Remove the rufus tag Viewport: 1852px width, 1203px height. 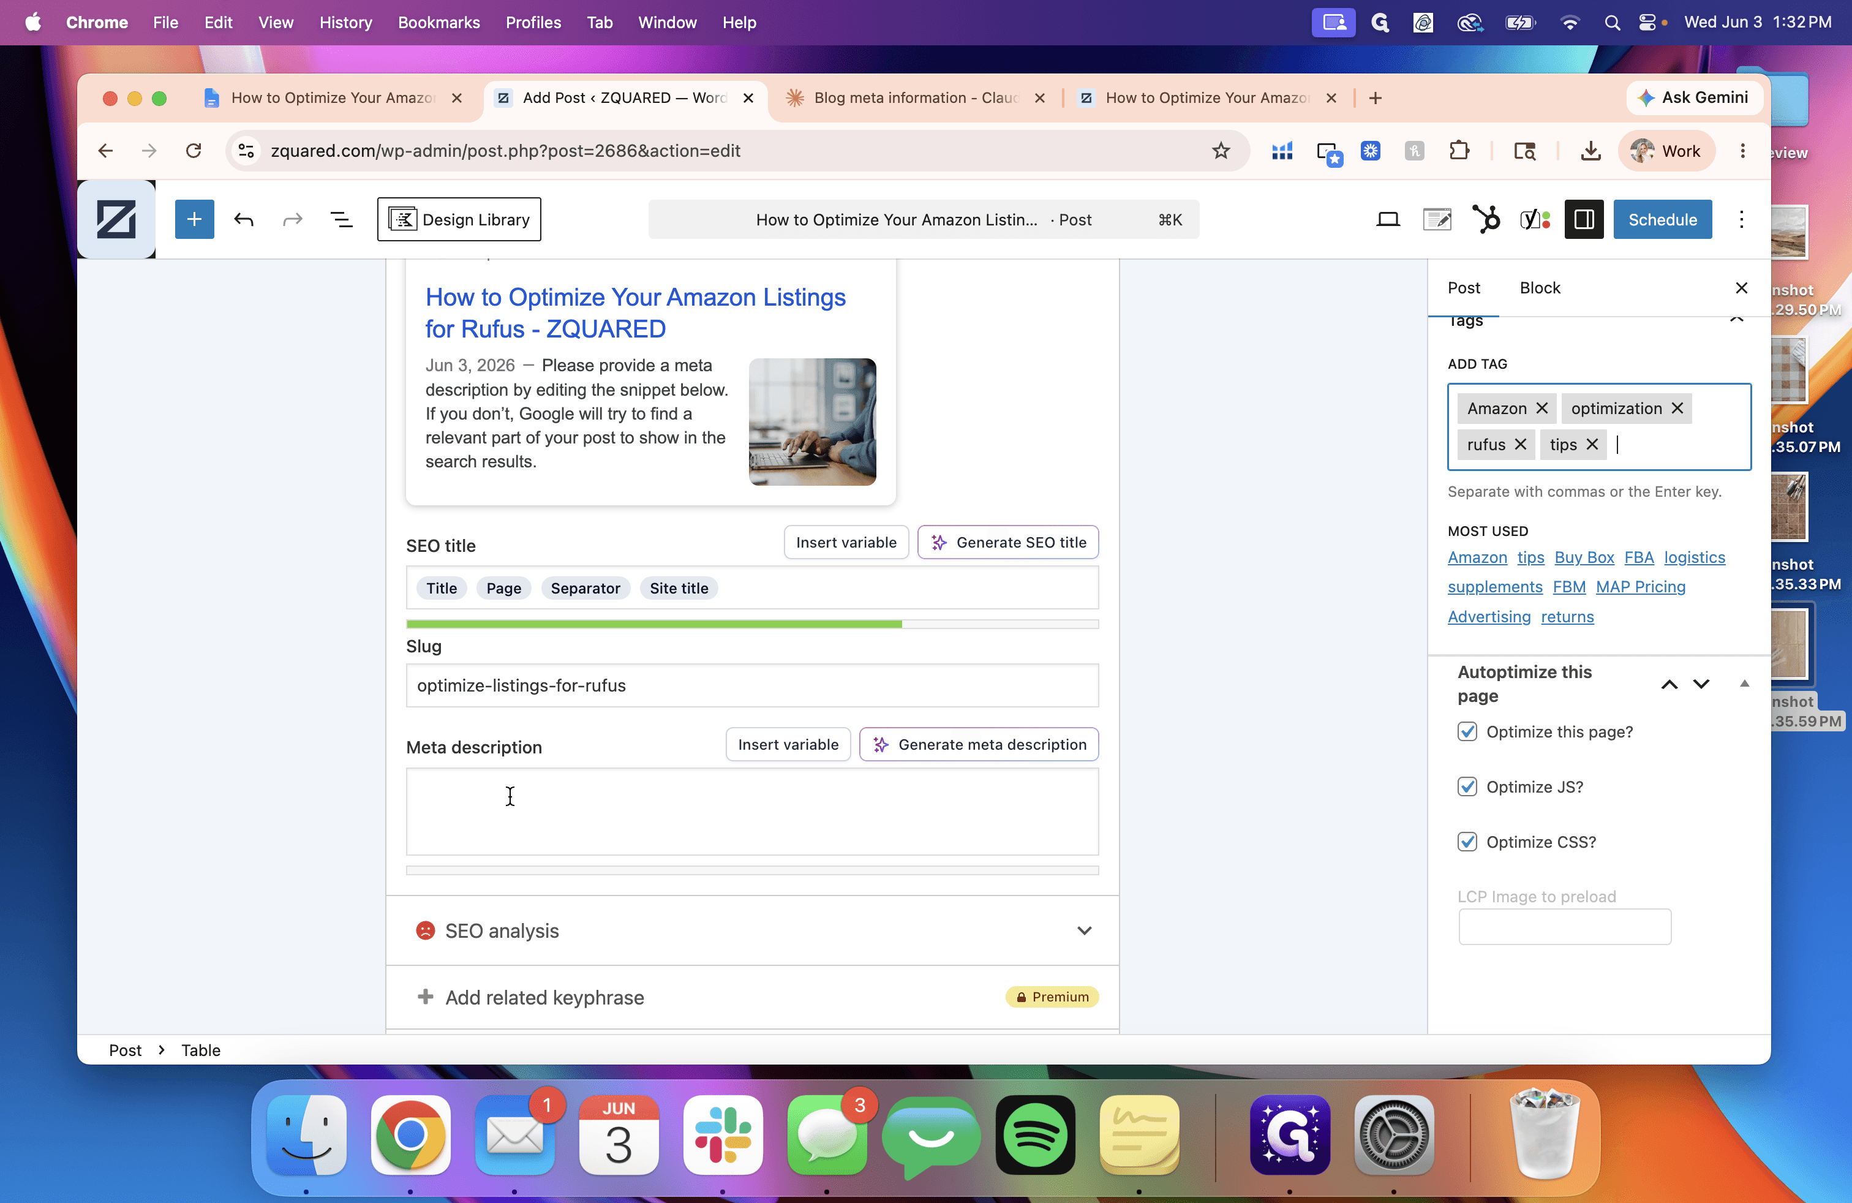tap(1521, 444)
